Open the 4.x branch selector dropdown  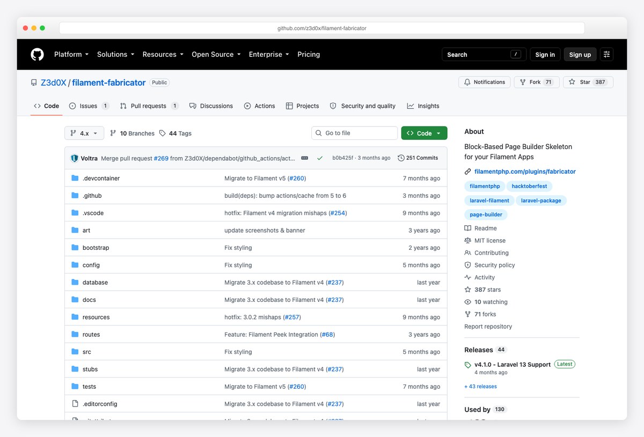point(84,133)
